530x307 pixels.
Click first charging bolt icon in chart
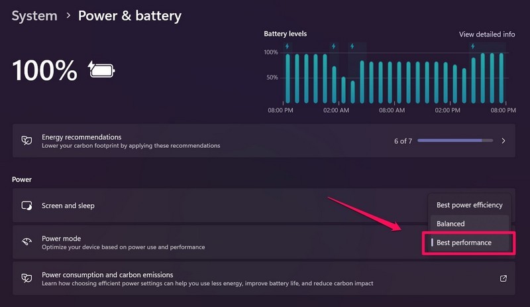point(287,46)
